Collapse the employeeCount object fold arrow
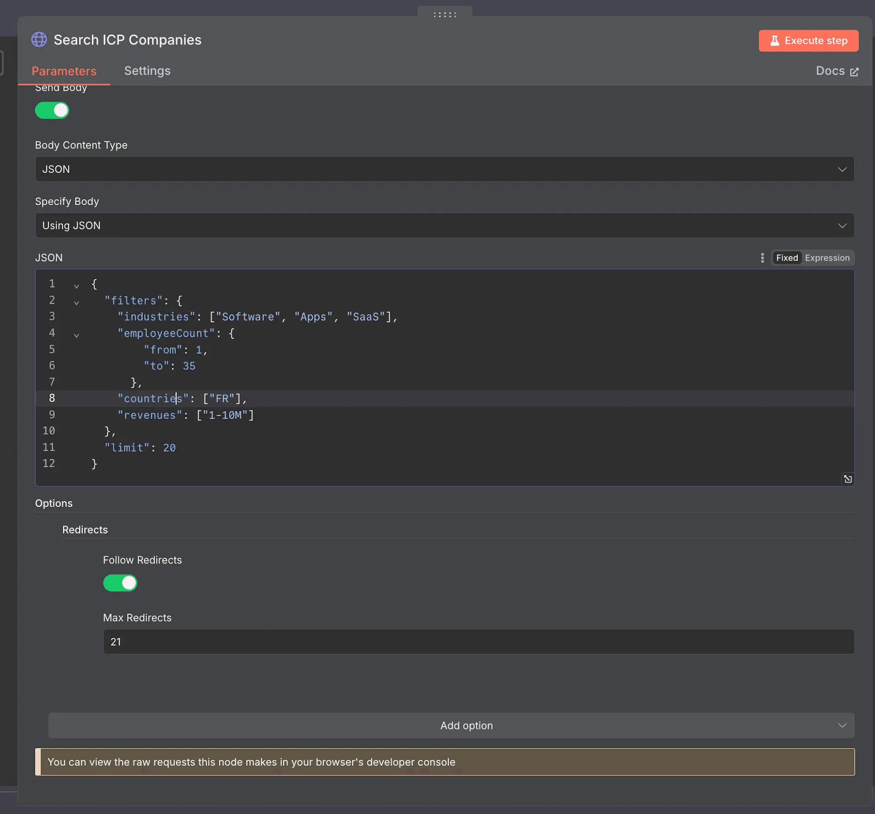Image resolution: width=875 pixels, height=814 pixels. pyautogui.click(x=76, y=335)
